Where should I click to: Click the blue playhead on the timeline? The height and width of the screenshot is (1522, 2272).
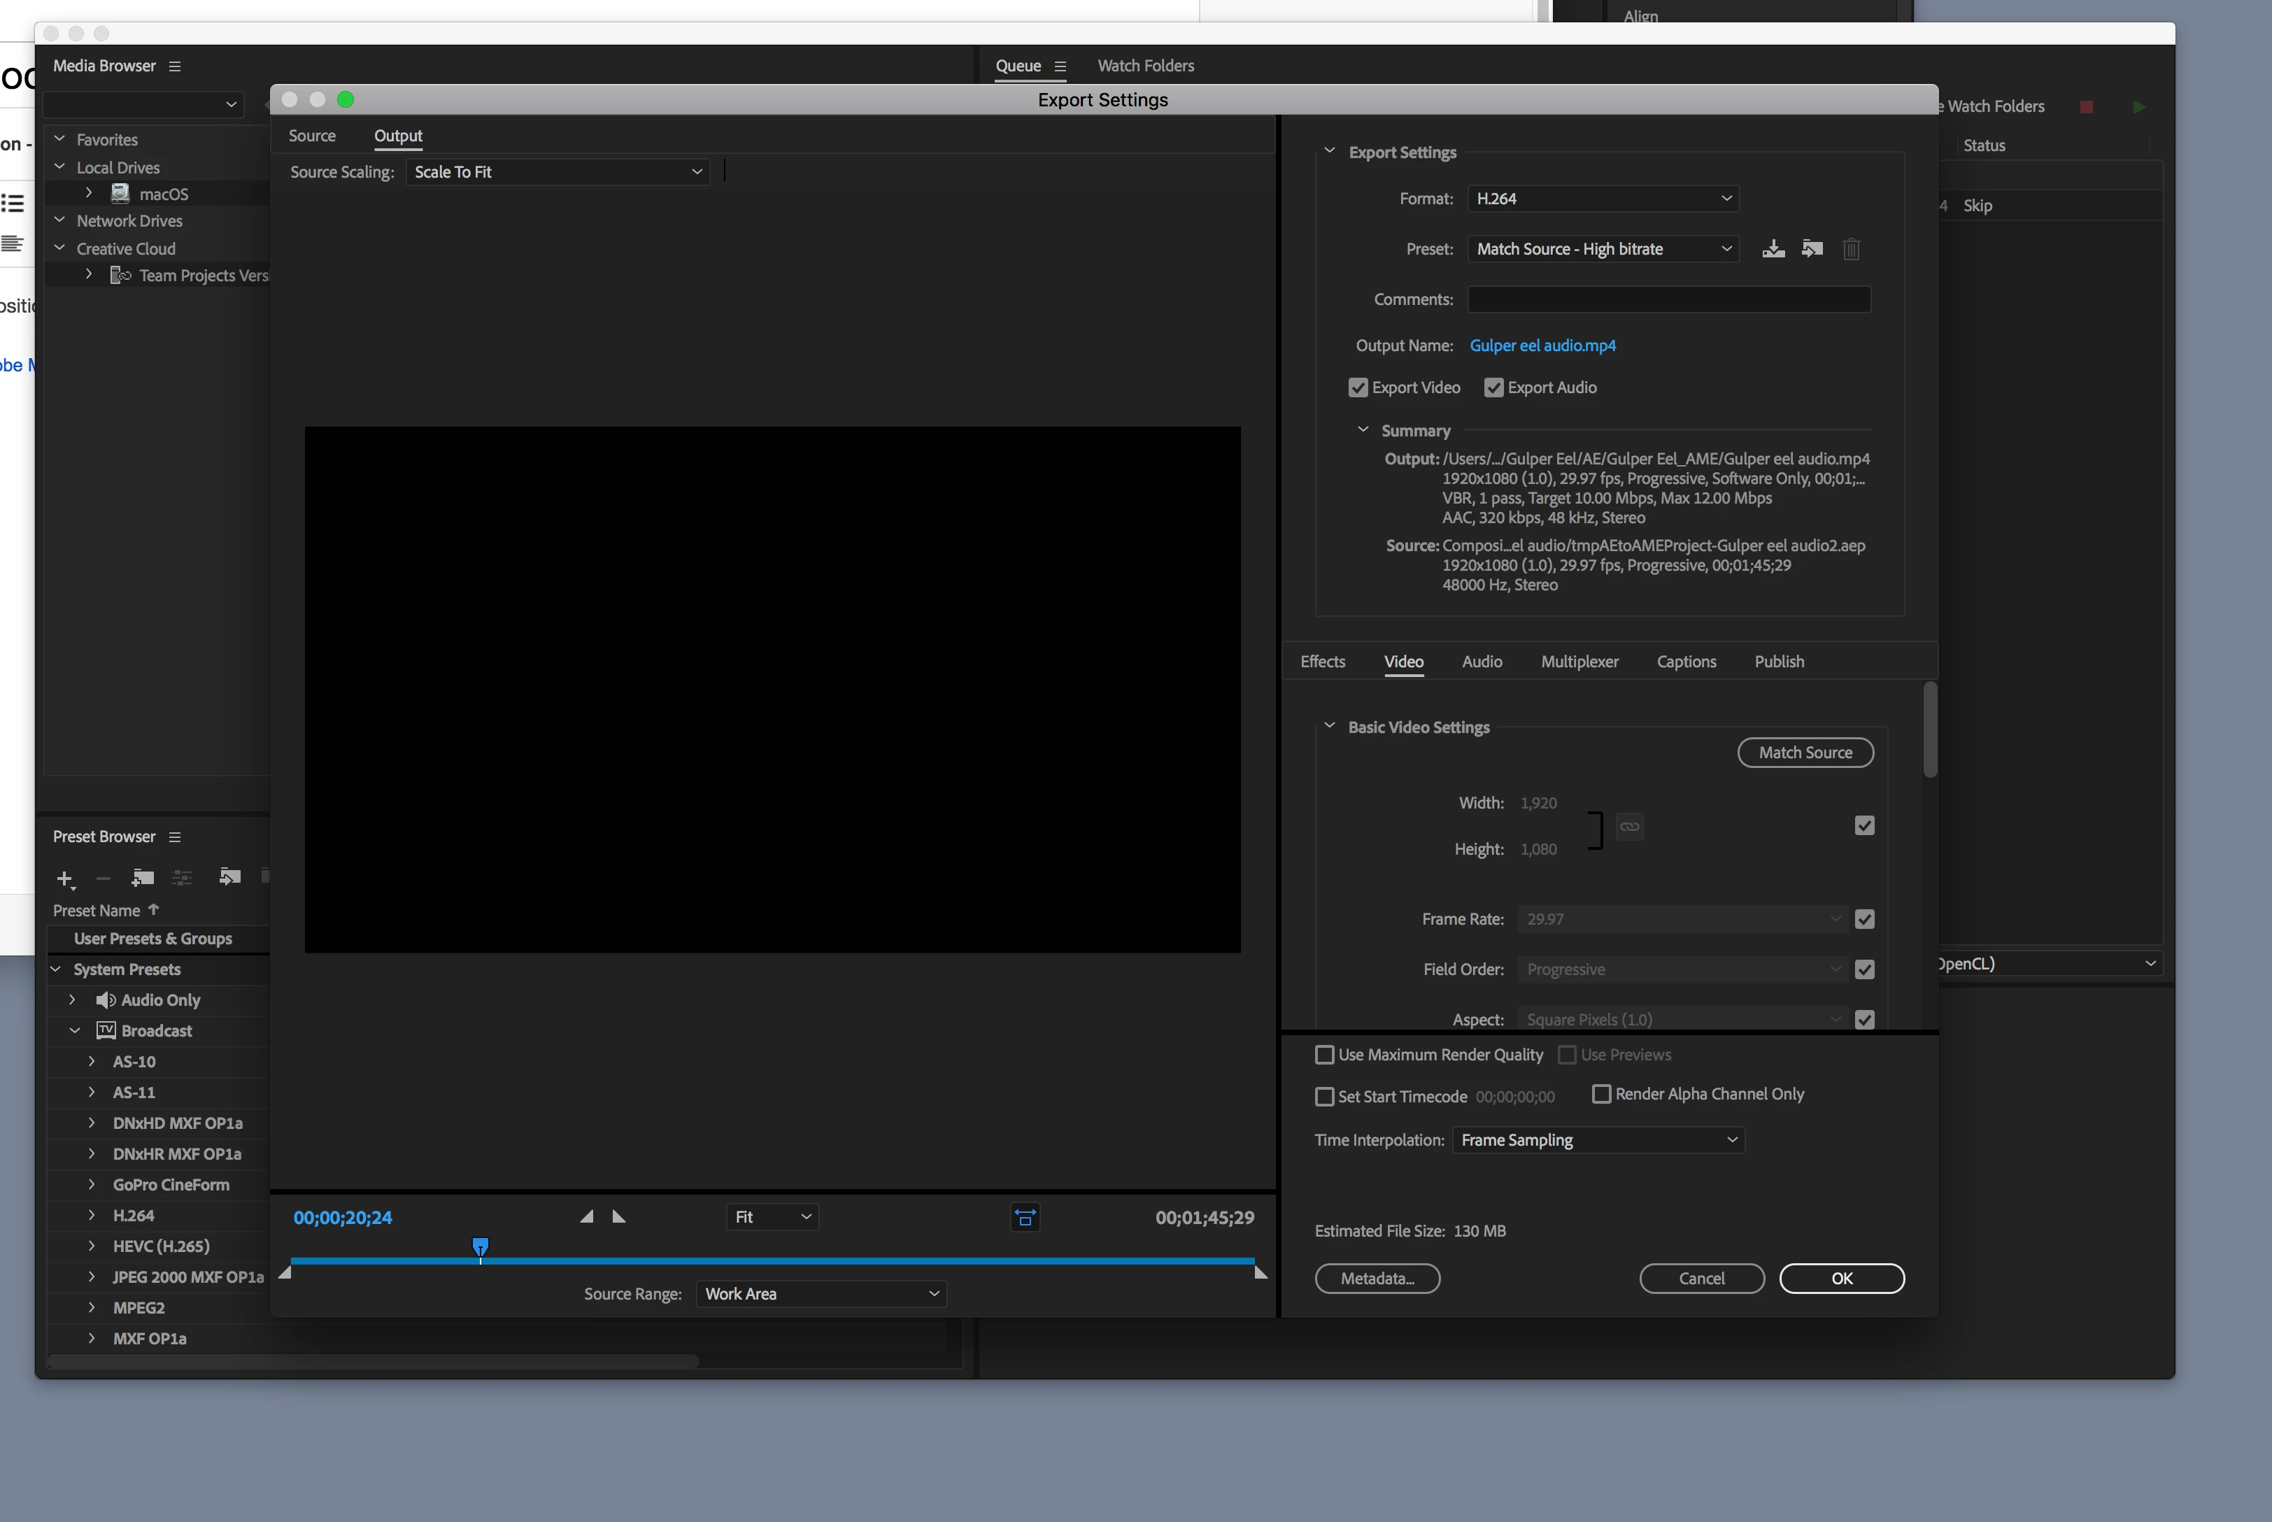click(x=481, y=1246)
